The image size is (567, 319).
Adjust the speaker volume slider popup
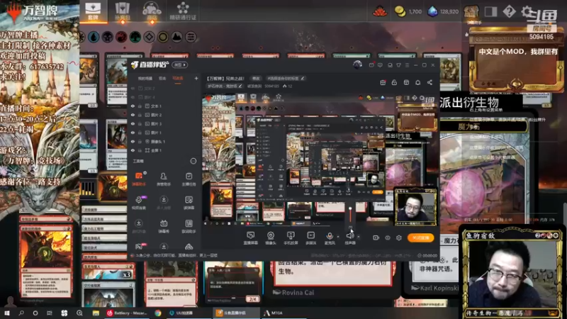[x=350, y=216]
